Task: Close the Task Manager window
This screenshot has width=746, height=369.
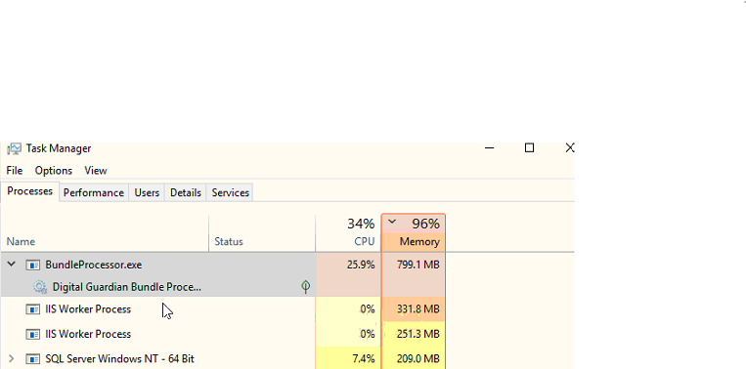Action: (569, 148)
